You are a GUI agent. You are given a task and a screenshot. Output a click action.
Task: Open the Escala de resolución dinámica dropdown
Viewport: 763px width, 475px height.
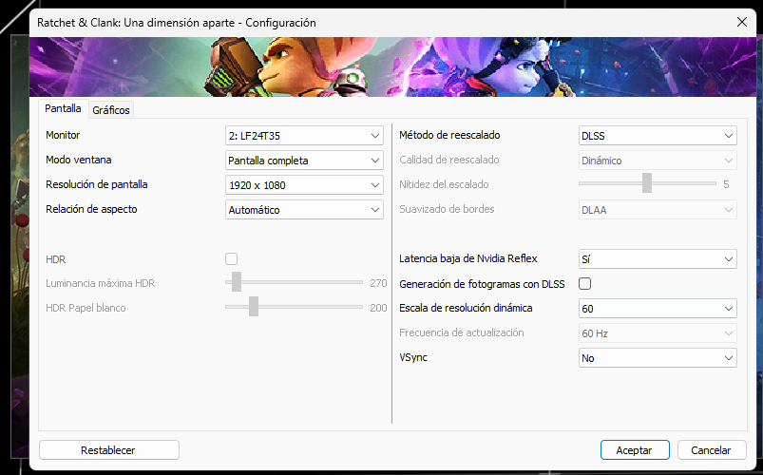click(658, 309)
